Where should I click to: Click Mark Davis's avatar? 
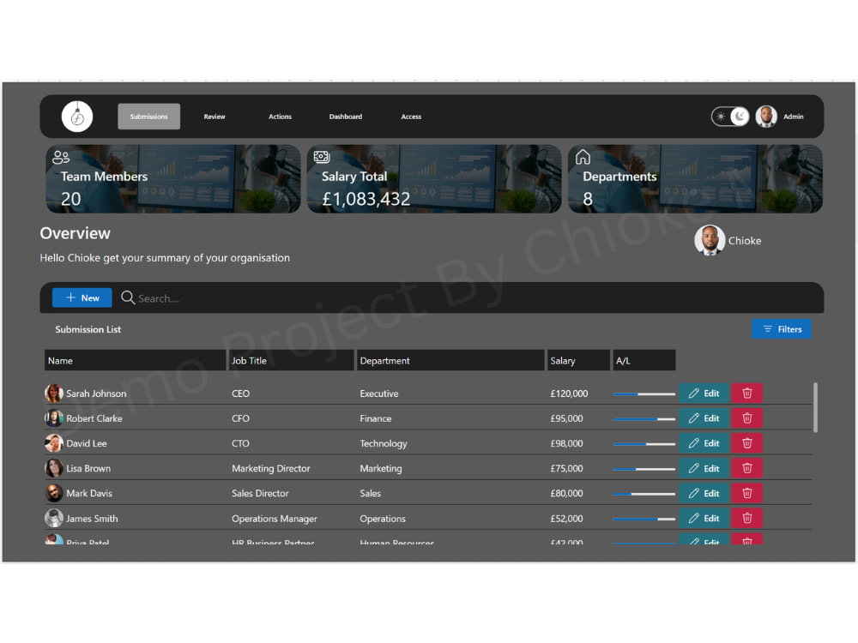tap(53, 493)
